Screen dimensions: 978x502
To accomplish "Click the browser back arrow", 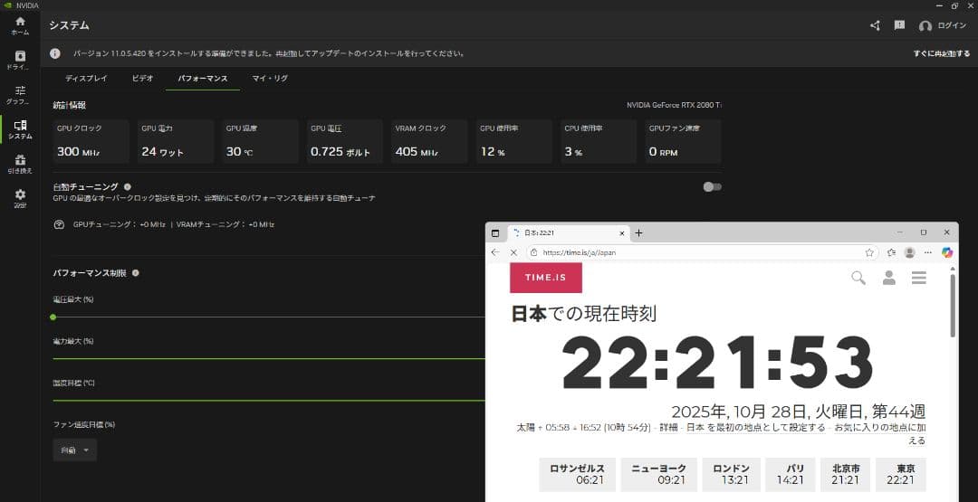I will 495,252.
